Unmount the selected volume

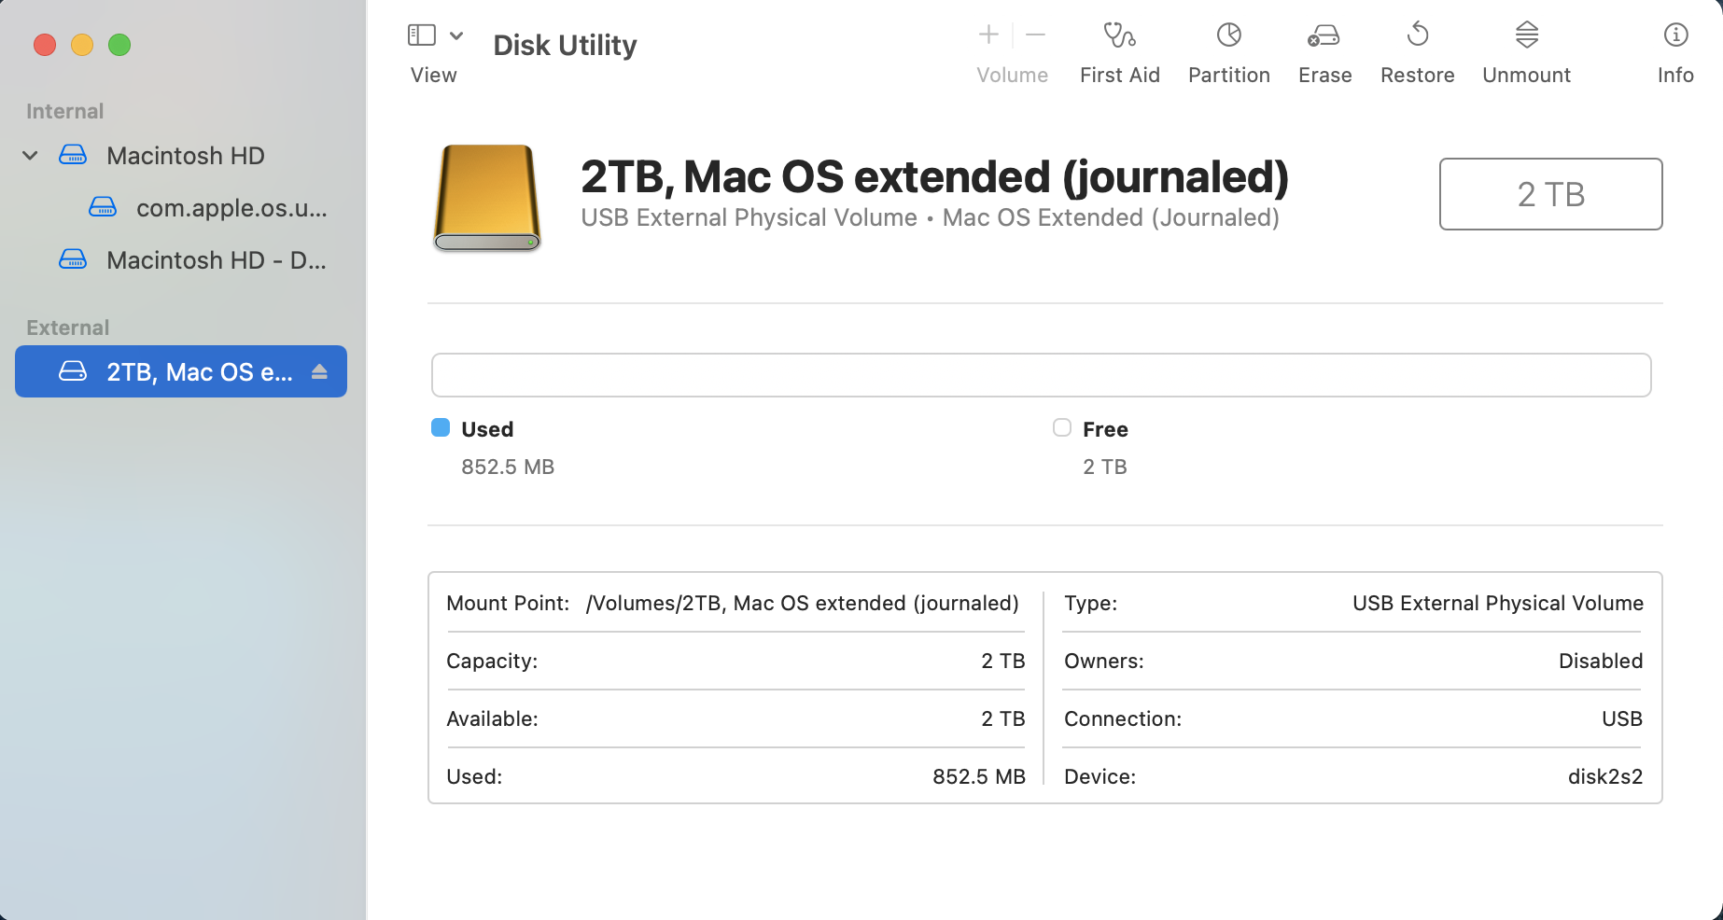[x=1526, y=36]
